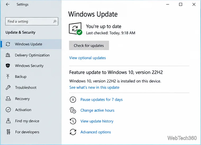Click the Windows Update page title
201x145 pixels.
(93, 14)
